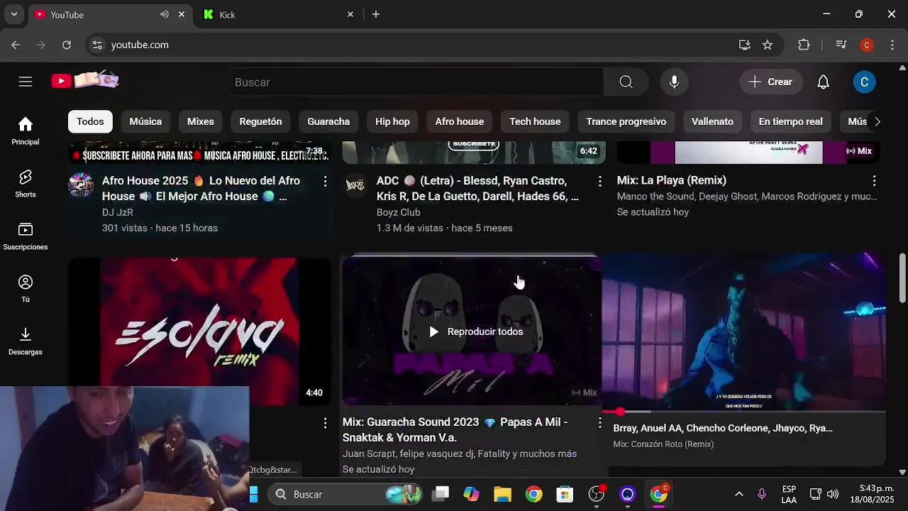Open File Explorer from the taskbar
Screen dimensions: 908x511
tap(502, 494)
